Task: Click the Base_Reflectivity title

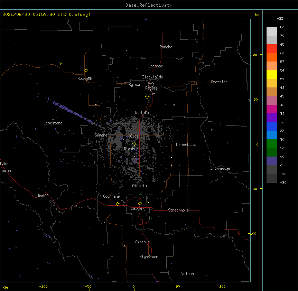Action: click(x=149, y=5)
